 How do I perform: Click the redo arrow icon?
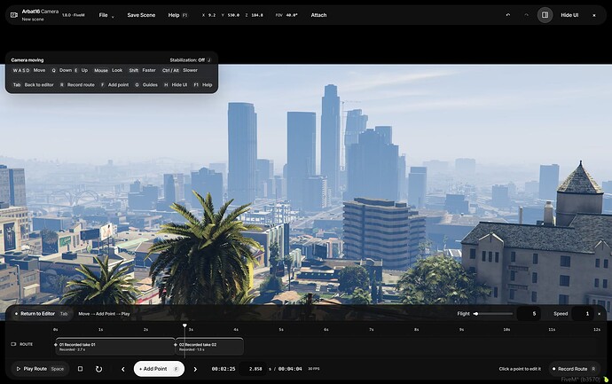pyautogui.click(x=526, y=15)
